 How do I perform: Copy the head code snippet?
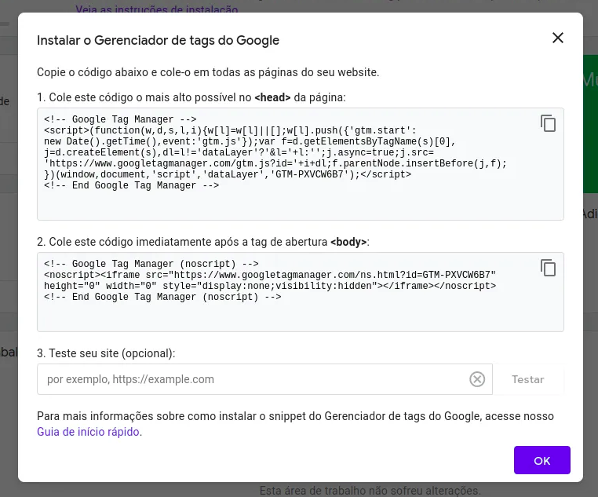click(548, 123)
